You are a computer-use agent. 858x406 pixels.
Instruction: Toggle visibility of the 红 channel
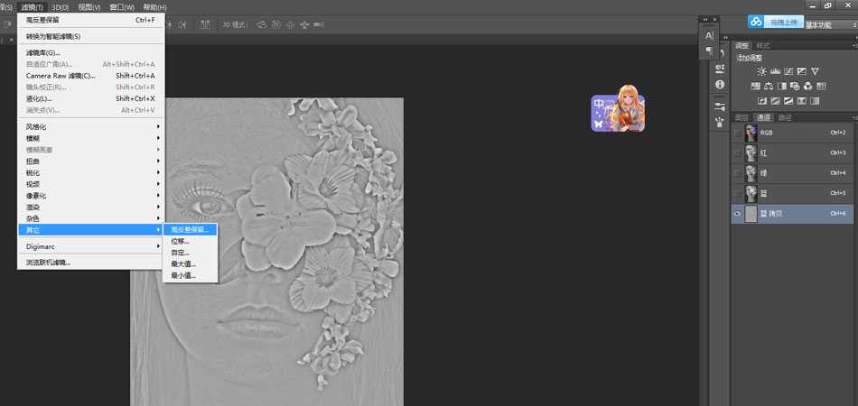[737, 153]
